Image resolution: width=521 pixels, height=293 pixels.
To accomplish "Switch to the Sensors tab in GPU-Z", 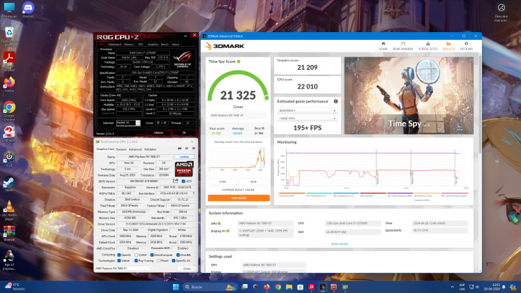I will [x=121, y=149].
